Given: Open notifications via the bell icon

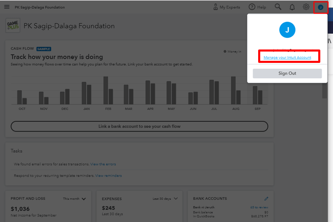Looking at the screenshot, I should click(292, 7).
